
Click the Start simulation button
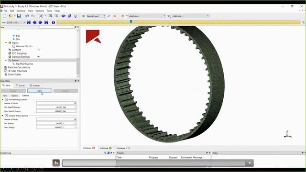point(40,91)
